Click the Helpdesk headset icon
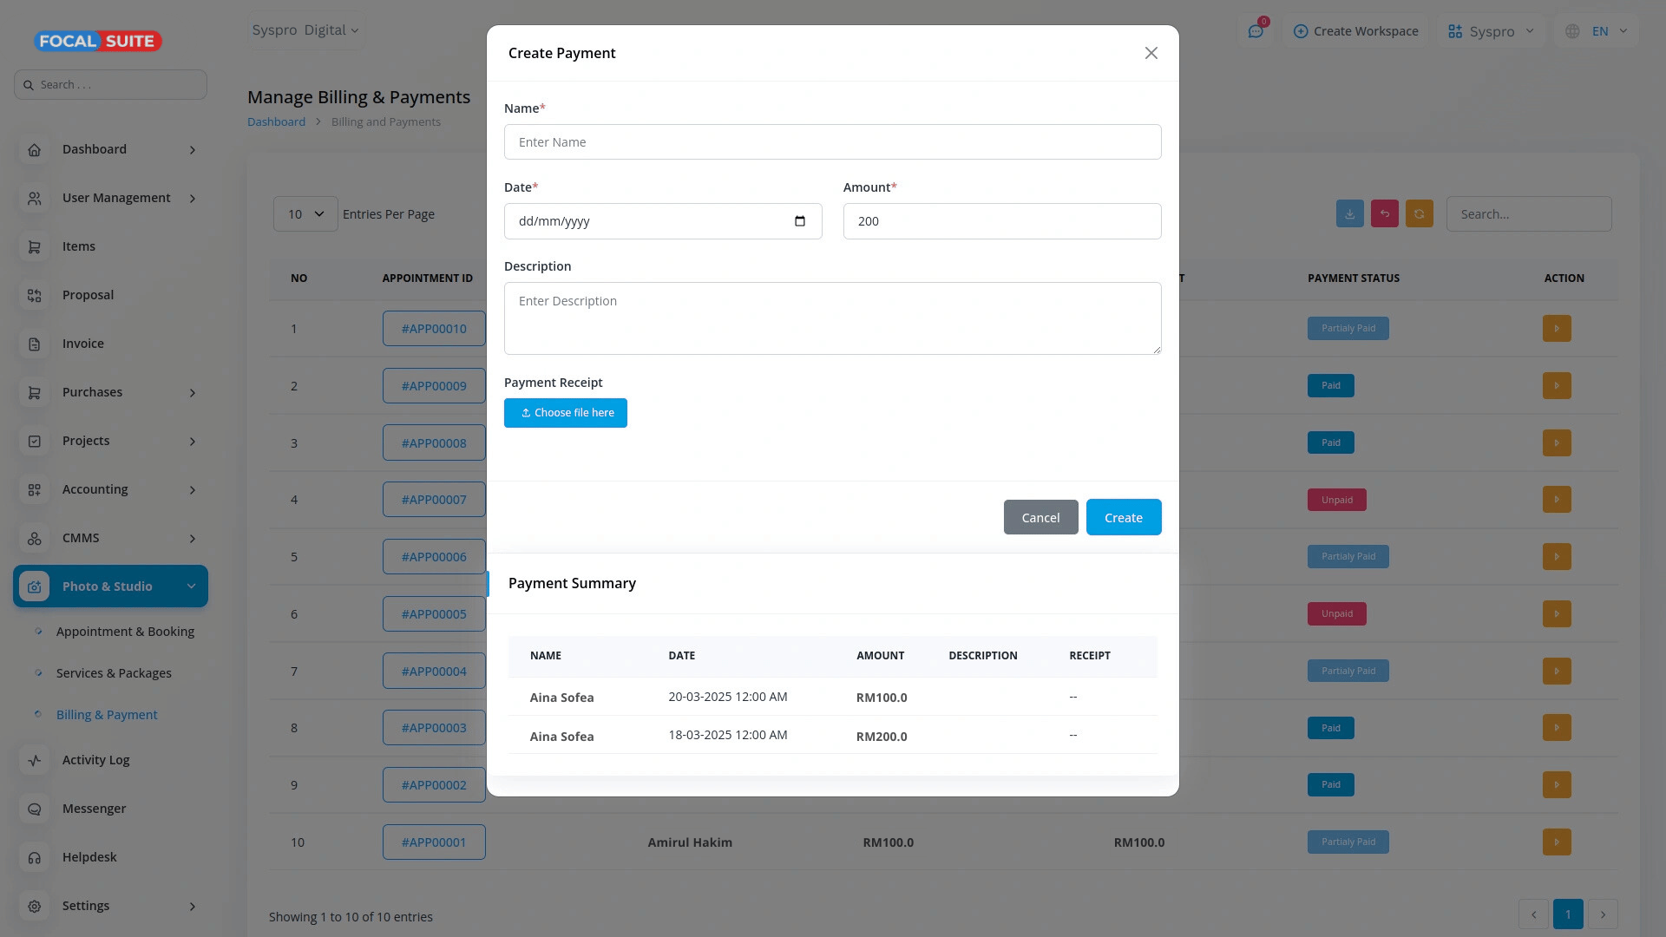Image resolution: width=1666 pixels, height=937 pixels. pos(35,857)
